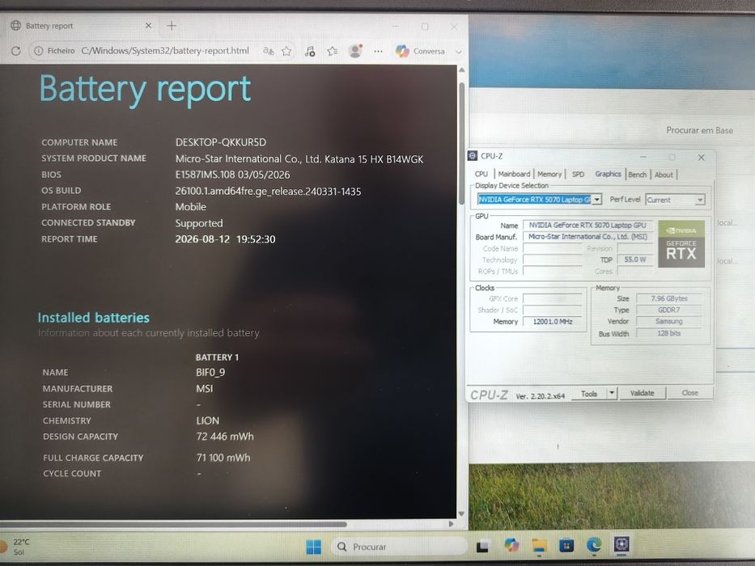Open the Edge profile avatar
Image resolution: width=755 pixels, height=566 pixels.
click(x=355, y=50)
